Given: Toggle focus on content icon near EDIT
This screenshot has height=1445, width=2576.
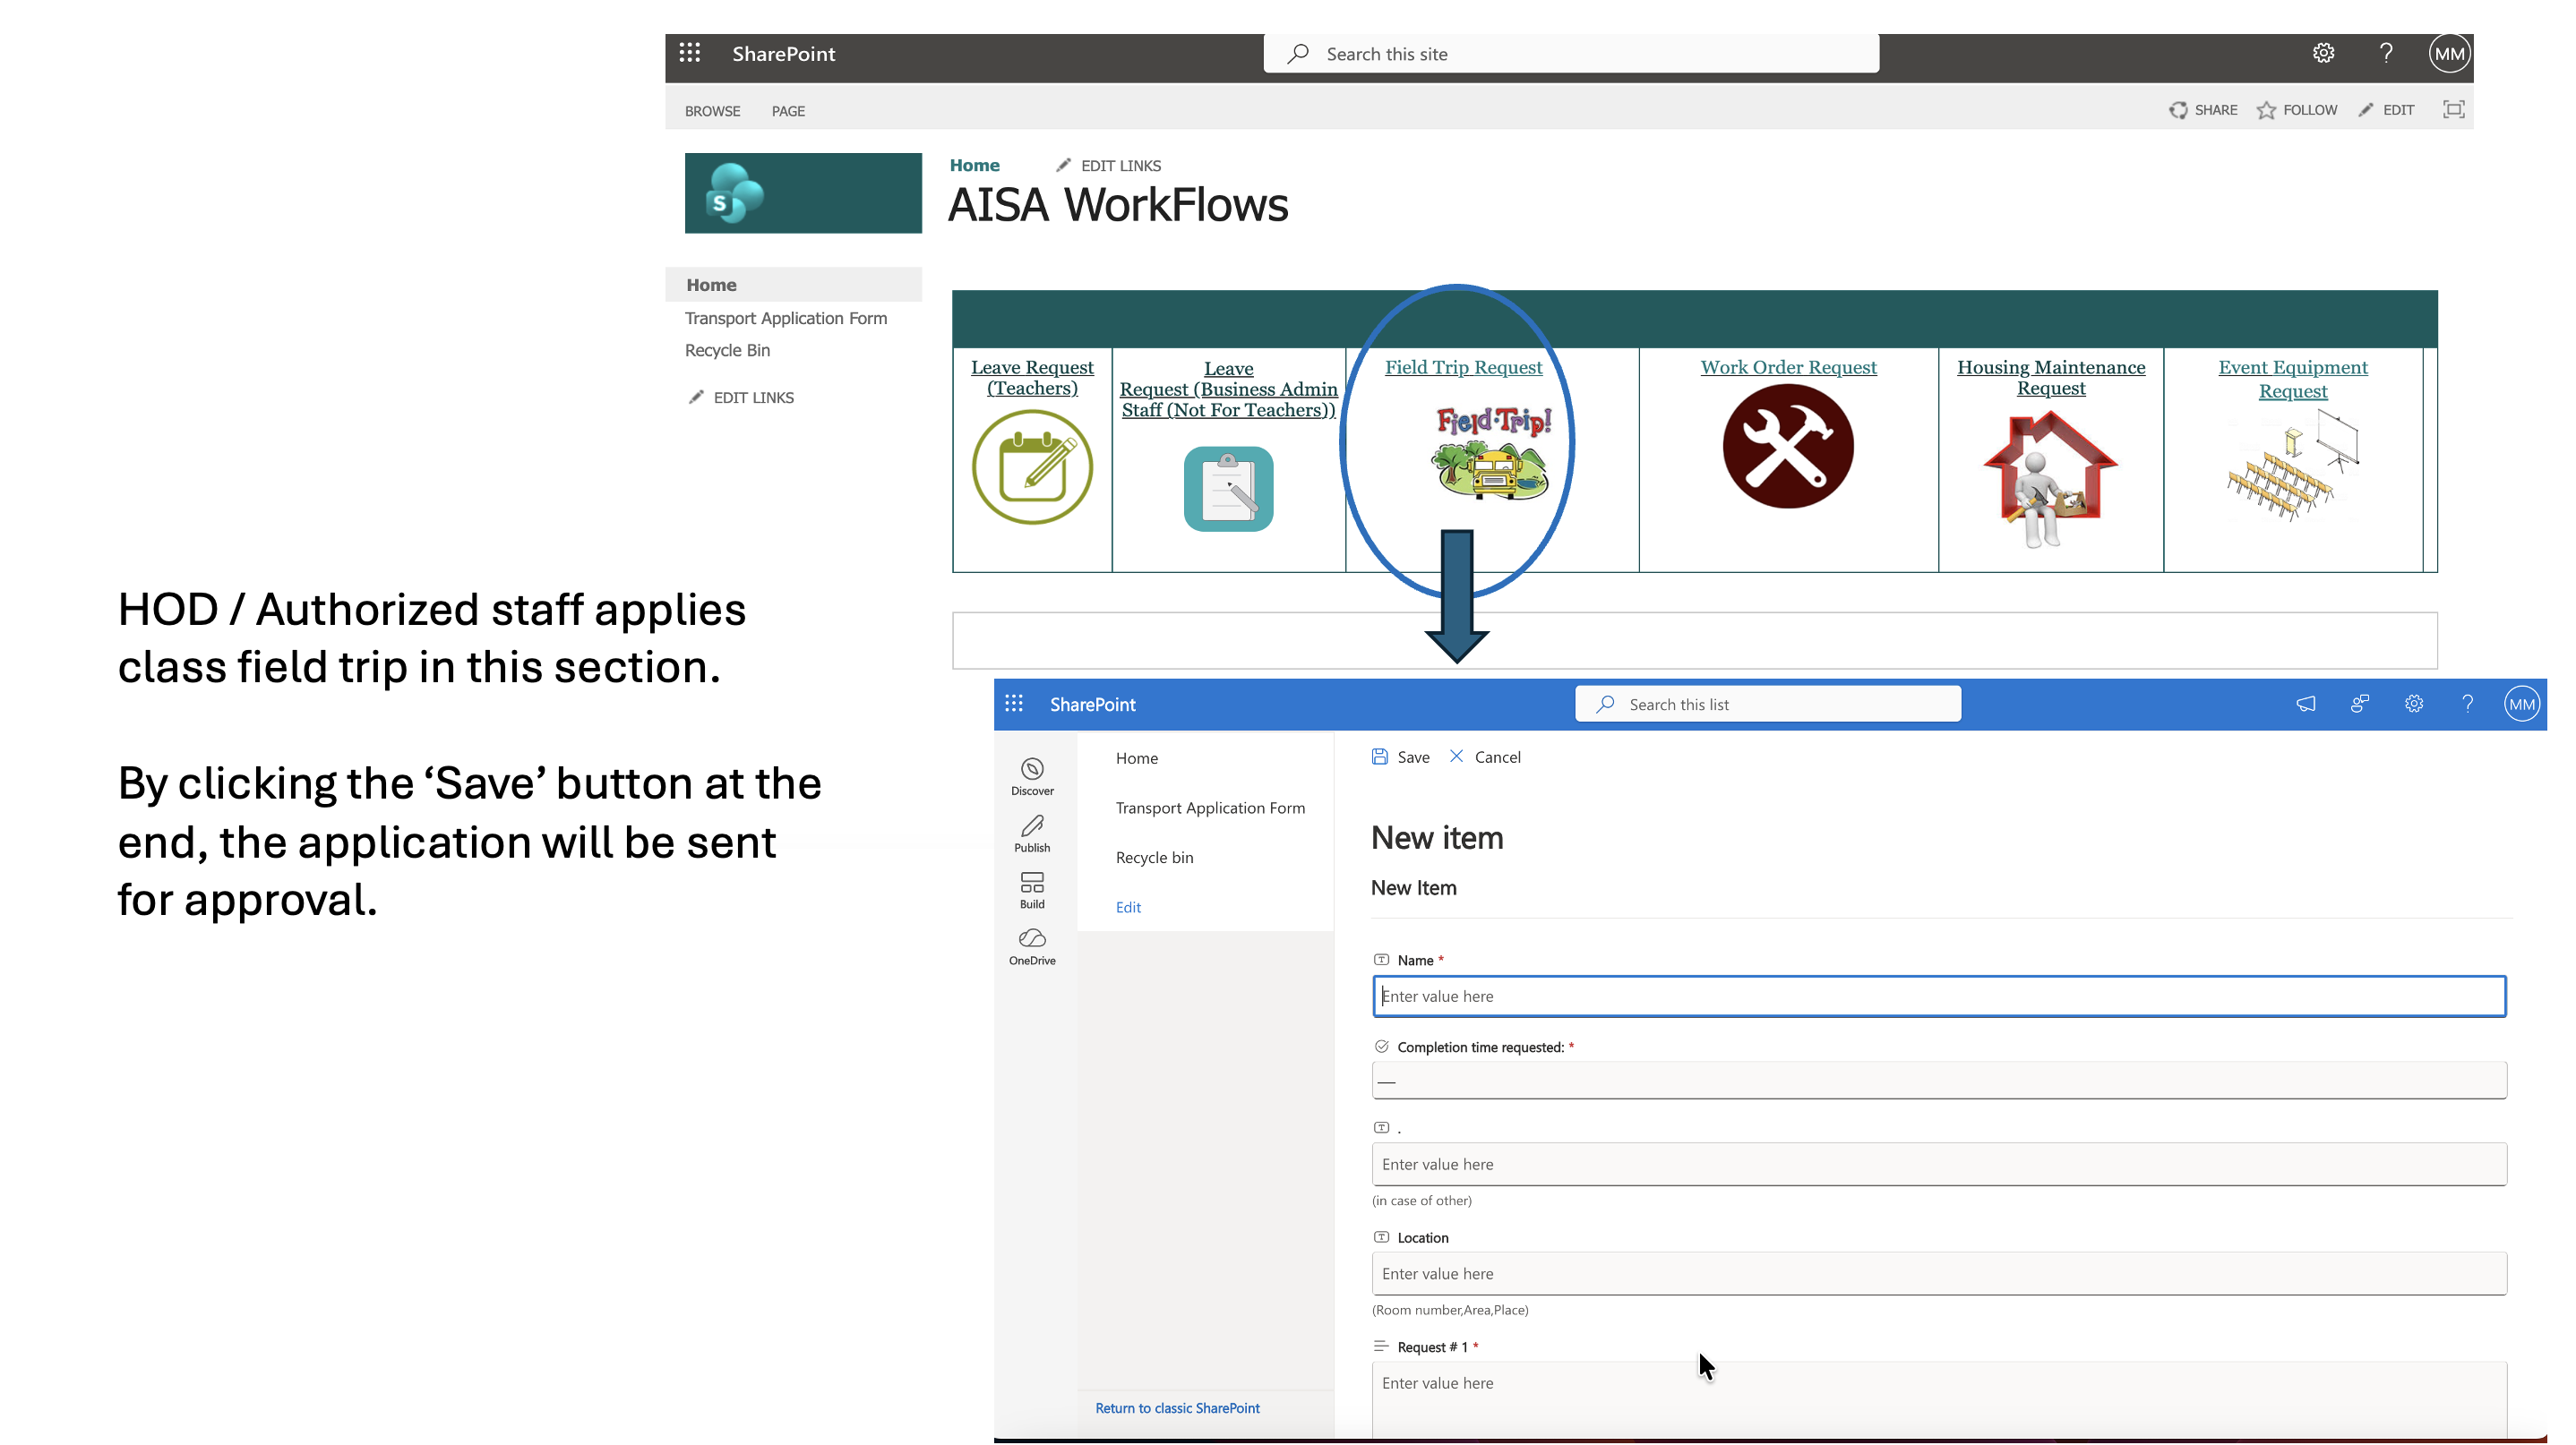Looking at the screenshot, I should click(x=2453, y=110).
